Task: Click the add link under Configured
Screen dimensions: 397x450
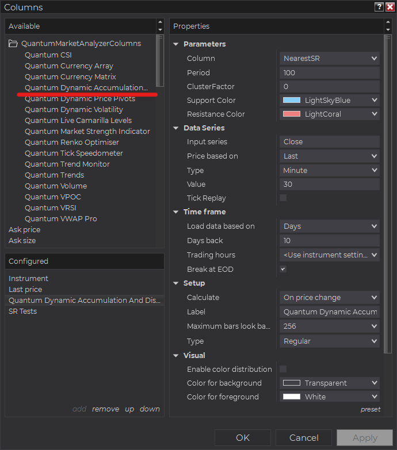Action: (79, 409)
